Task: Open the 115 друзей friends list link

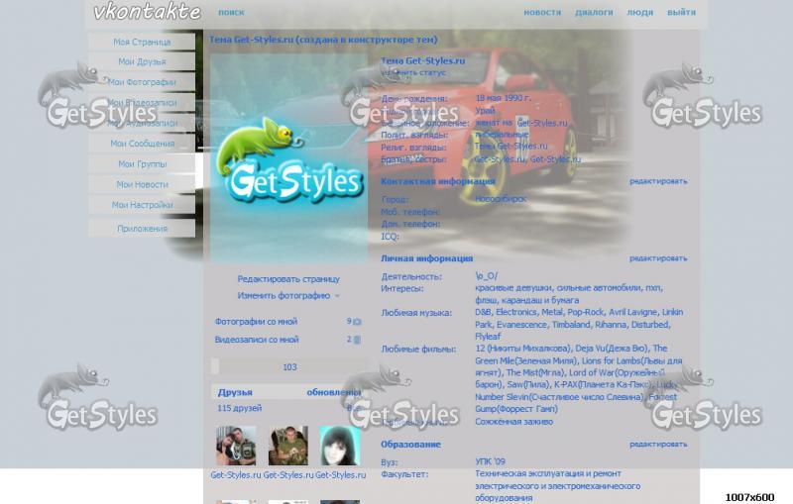Action: coord(238,408)
